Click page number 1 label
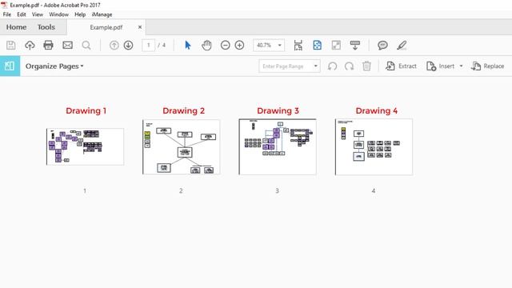The height and width of the screenshot is (288, 512). (85, 190)
